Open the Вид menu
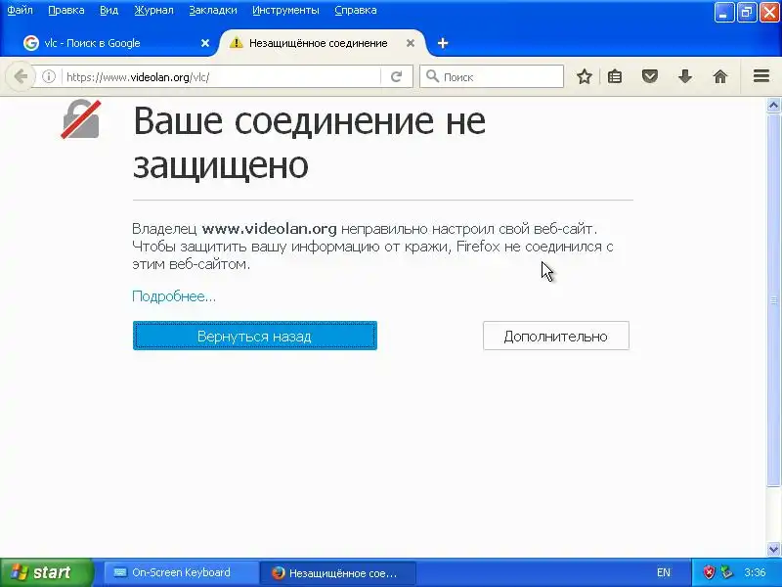This screenshot has width=782, height=587. 109,10
